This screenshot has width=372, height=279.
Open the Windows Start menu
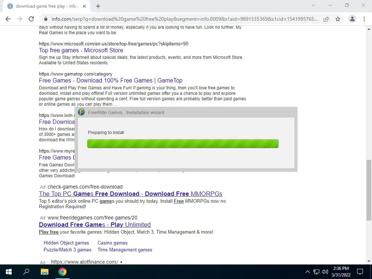[x=9, y=272]
